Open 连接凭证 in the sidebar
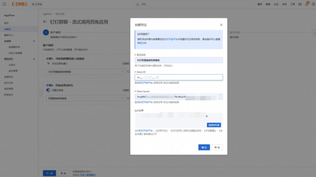Image resolution: width=316 pixels, height=177 pixels. [x=9, y=77]
